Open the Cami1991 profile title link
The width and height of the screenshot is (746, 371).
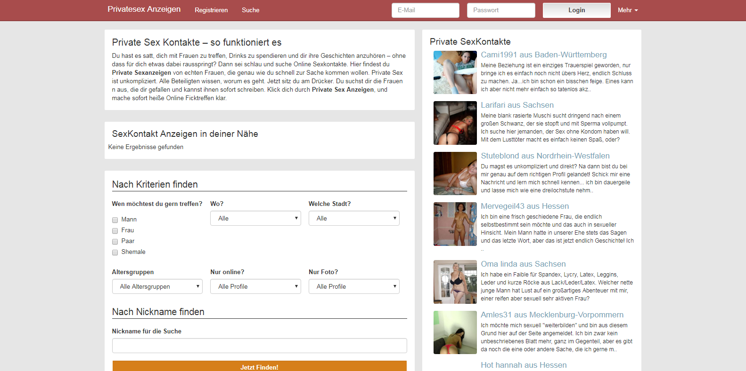(543, 55)
